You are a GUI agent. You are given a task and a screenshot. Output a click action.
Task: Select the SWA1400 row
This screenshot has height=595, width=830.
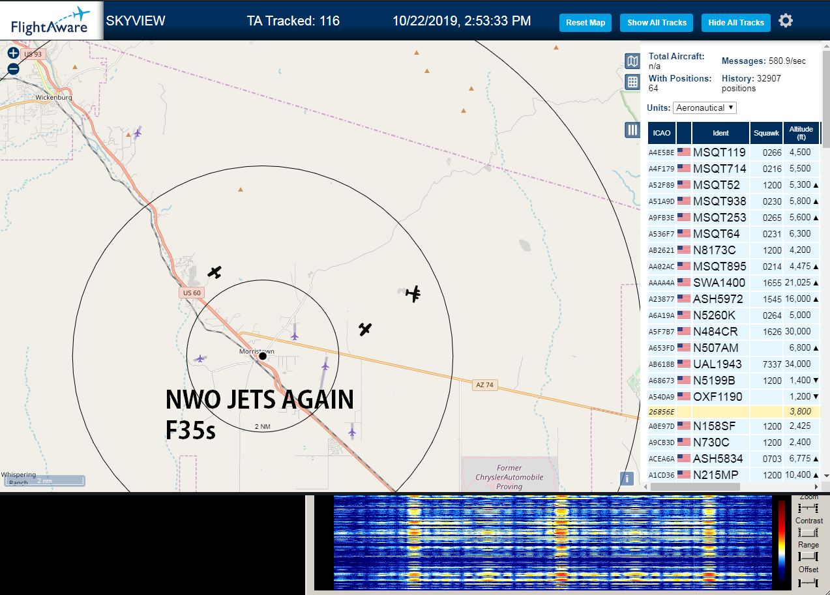point(734,283)
